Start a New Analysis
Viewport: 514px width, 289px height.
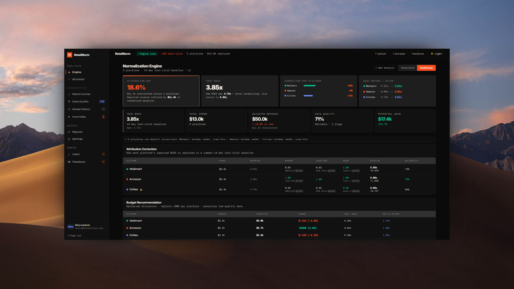(x=385, y=68)
